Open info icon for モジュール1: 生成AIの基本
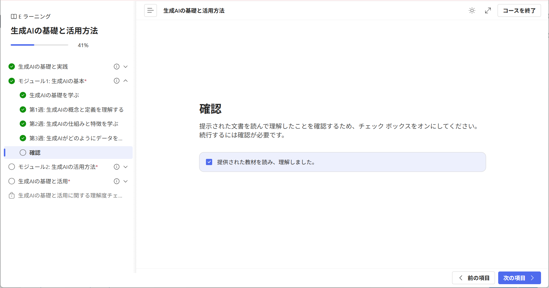Screen dimensions: 549x288 coord(117,81)
